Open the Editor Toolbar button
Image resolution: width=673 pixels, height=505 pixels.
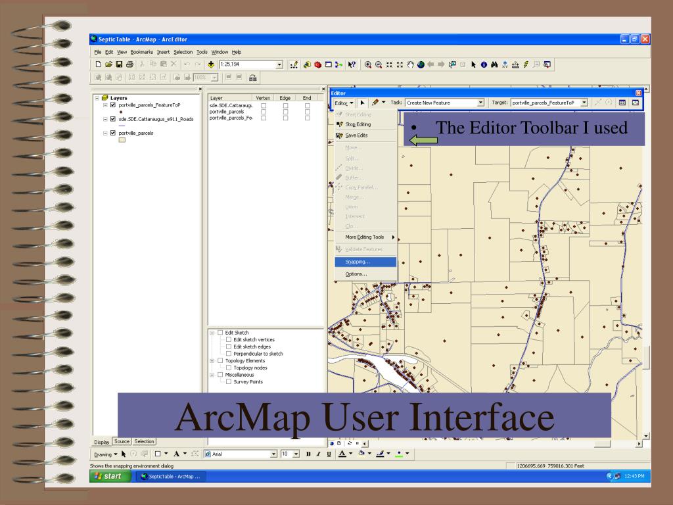[x=294, y=64]
